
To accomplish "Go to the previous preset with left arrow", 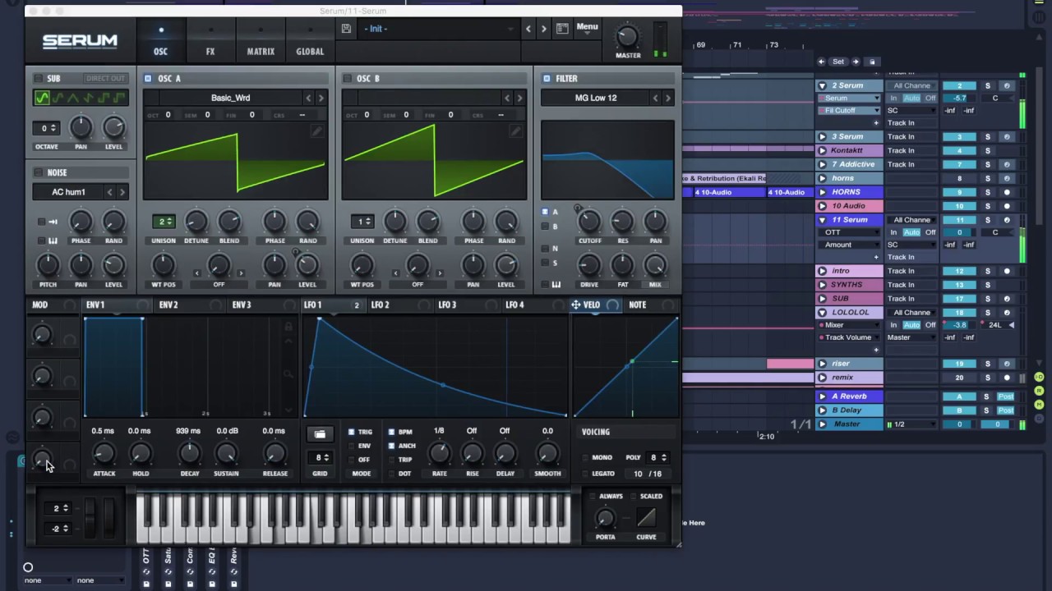I will [x=528, y=29].
